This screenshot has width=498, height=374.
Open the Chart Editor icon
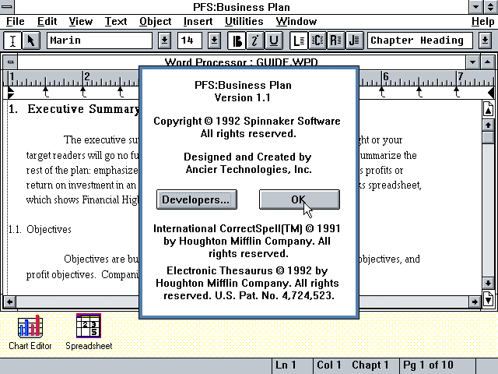click(x=30, y=332)
